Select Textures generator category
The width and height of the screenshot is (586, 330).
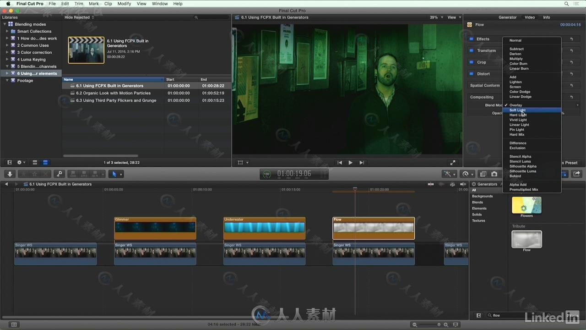click(478, 220)
